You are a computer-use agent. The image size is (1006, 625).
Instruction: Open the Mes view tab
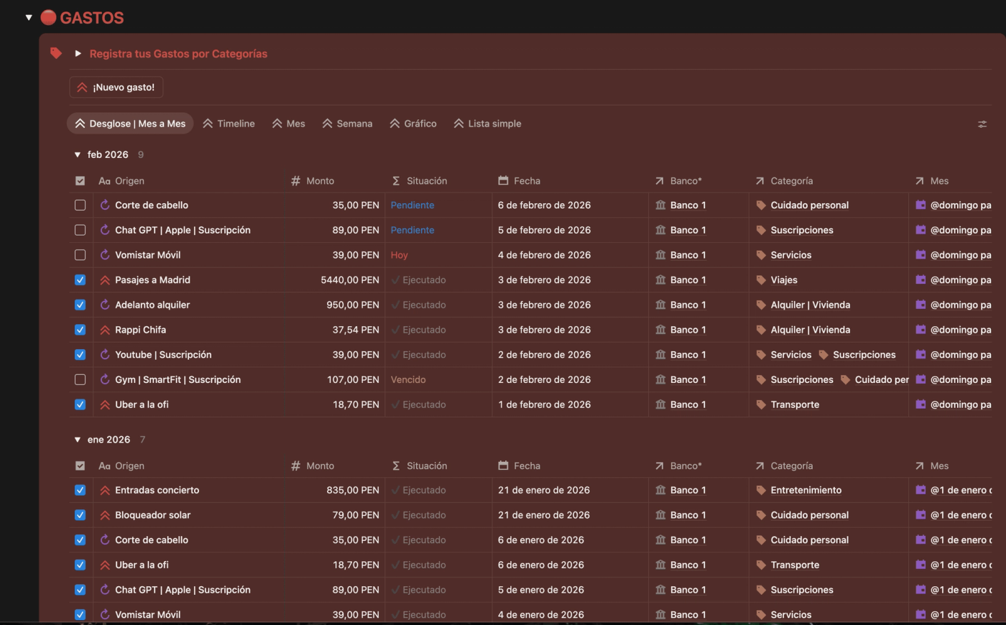click(x=288, y=124)
